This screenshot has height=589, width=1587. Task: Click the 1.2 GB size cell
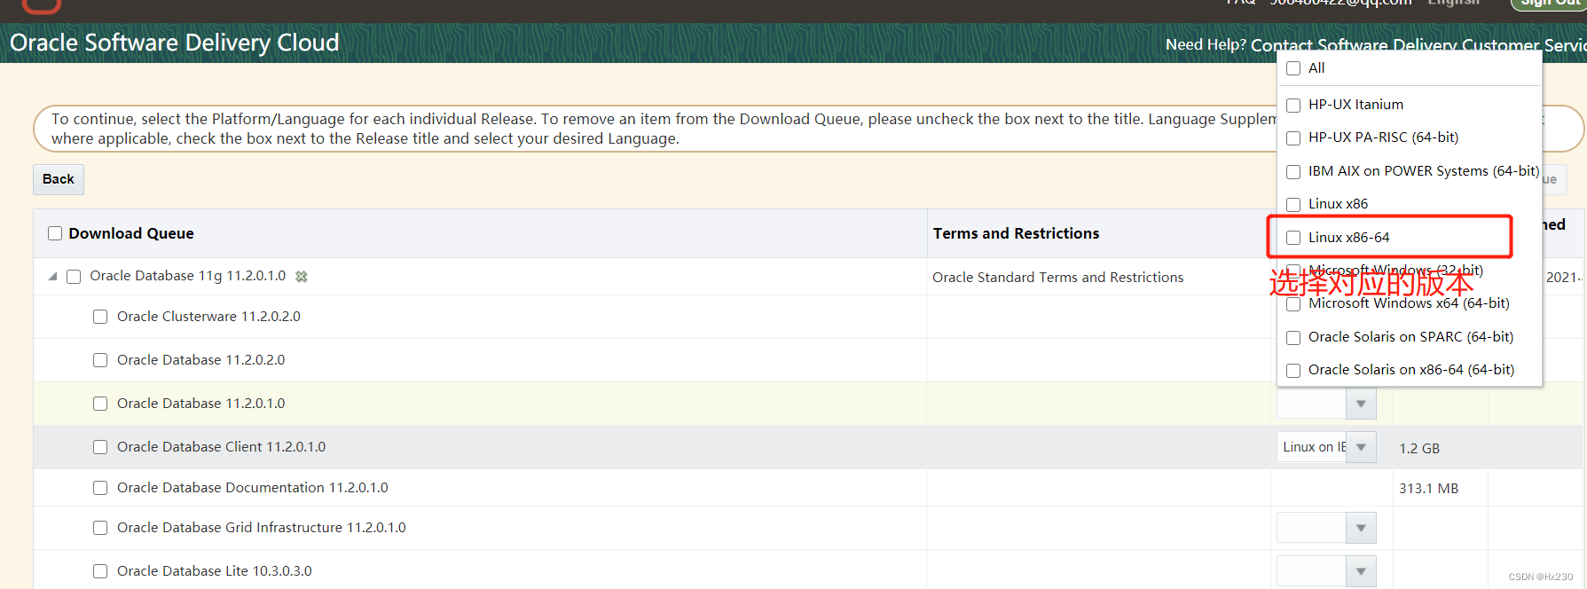tap(1419, 449)
